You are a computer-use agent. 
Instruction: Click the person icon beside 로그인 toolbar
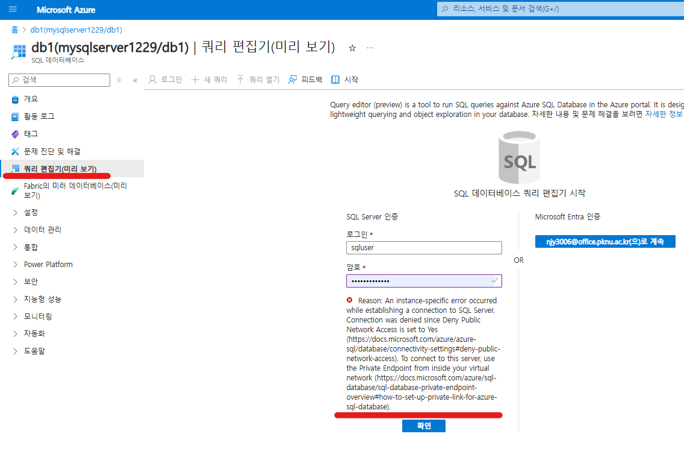(152, 80)
